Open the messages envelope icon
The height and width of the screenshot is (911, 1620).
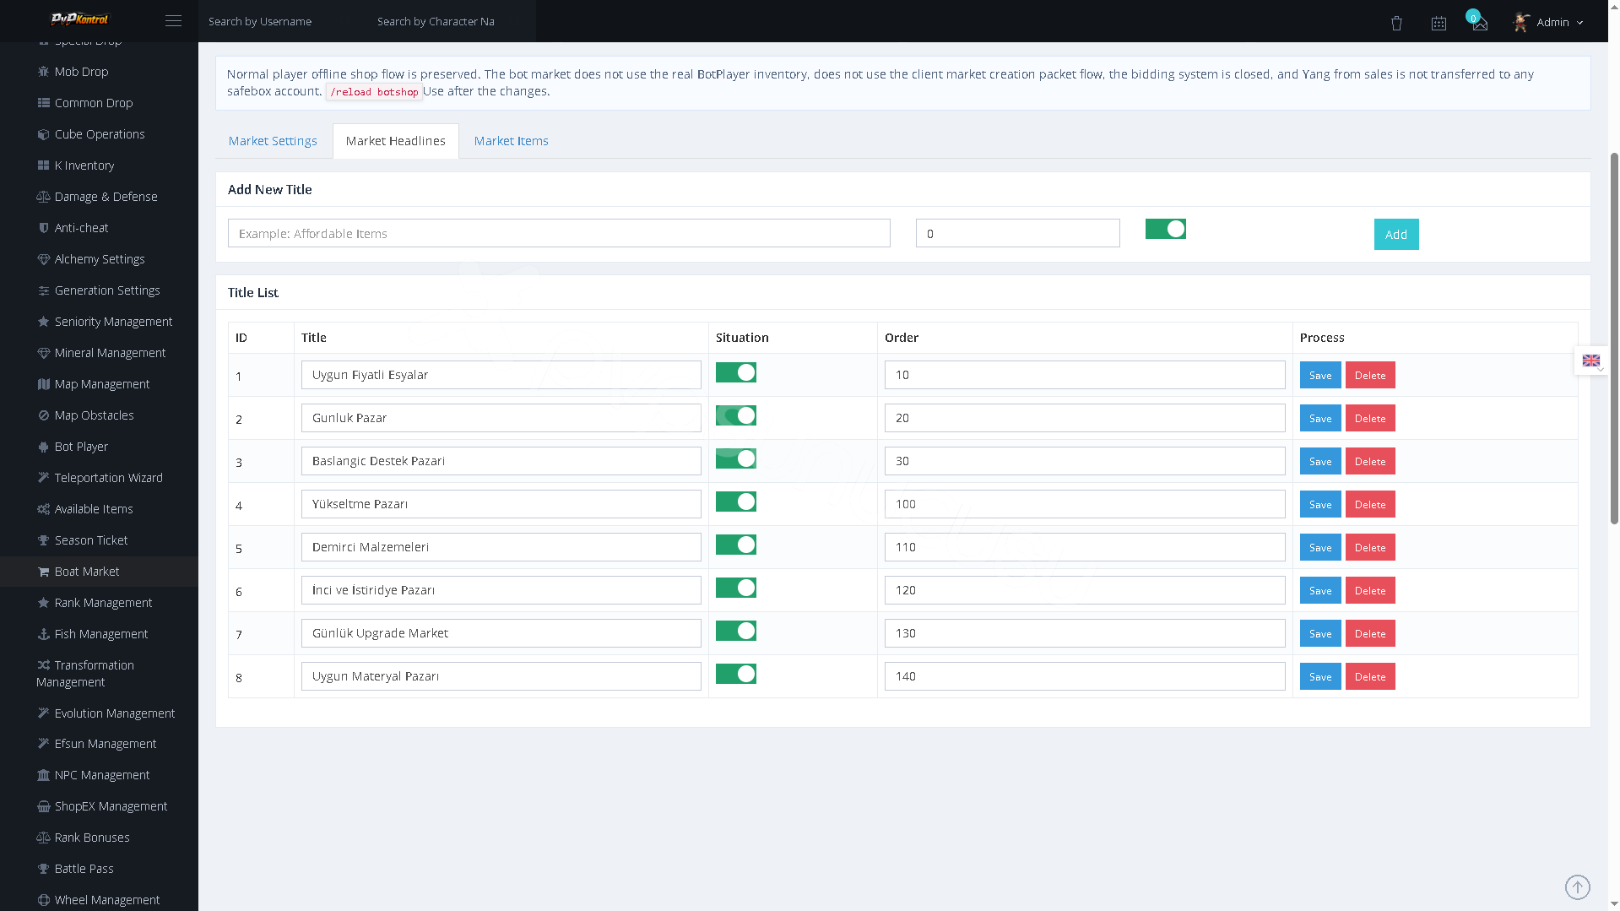pyautogui.click(x=1480, y=23)
